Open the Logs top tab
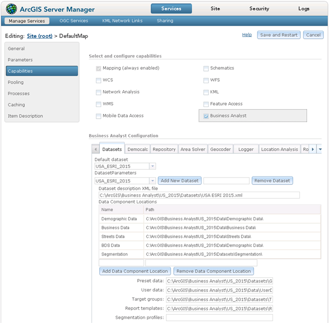 tap(304, 9)
